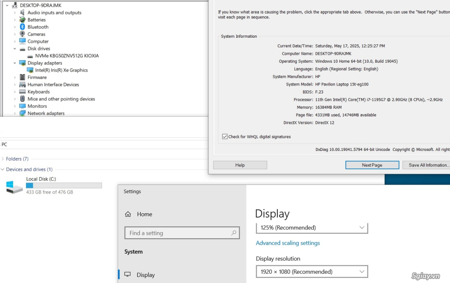Click the Local Disk (C:) label
450x283 pixels.
pos(41,179)
